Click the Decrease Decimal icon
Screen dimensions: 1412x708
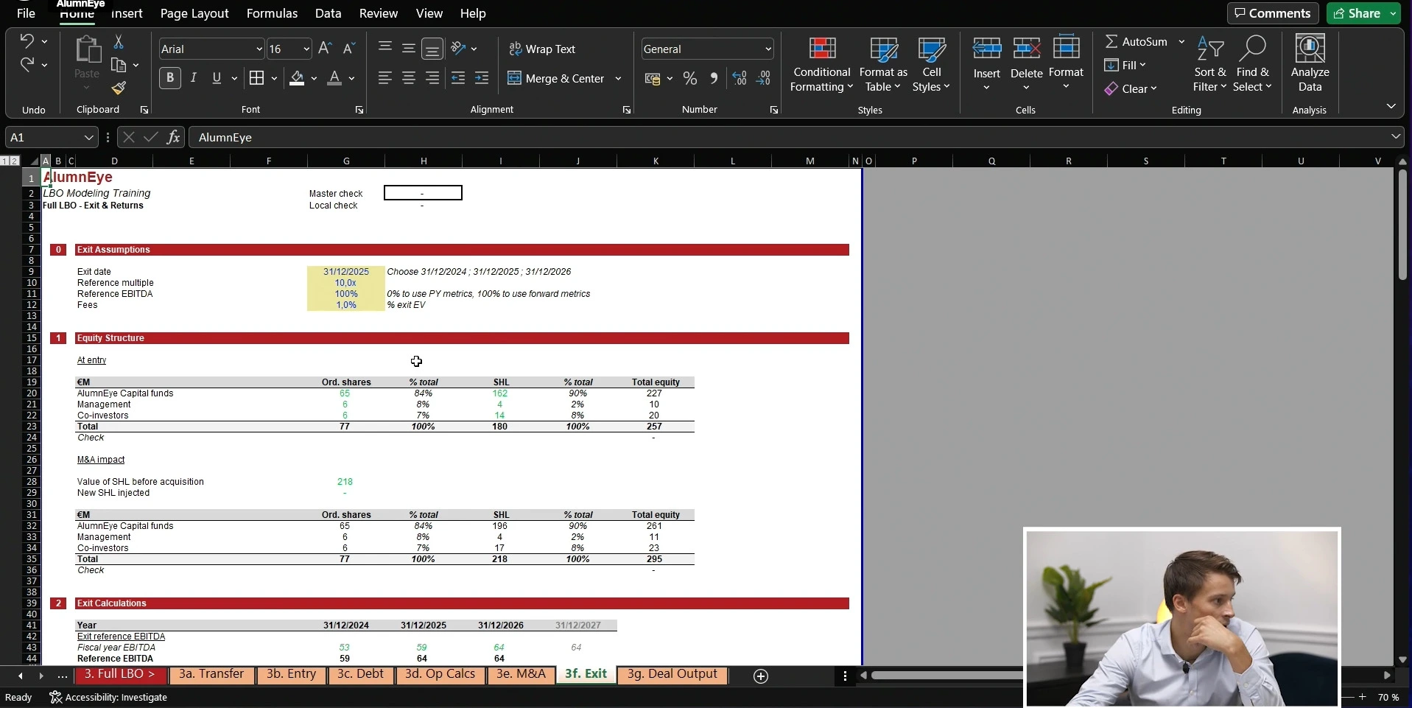coord(765,78)
